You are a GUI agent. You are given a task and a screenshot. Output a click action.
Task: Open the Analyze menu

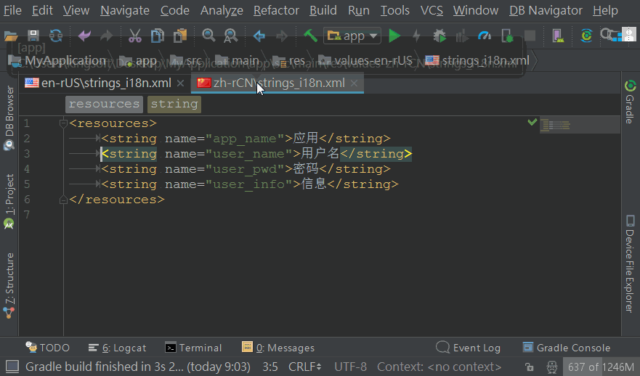[x=222, y=10]
